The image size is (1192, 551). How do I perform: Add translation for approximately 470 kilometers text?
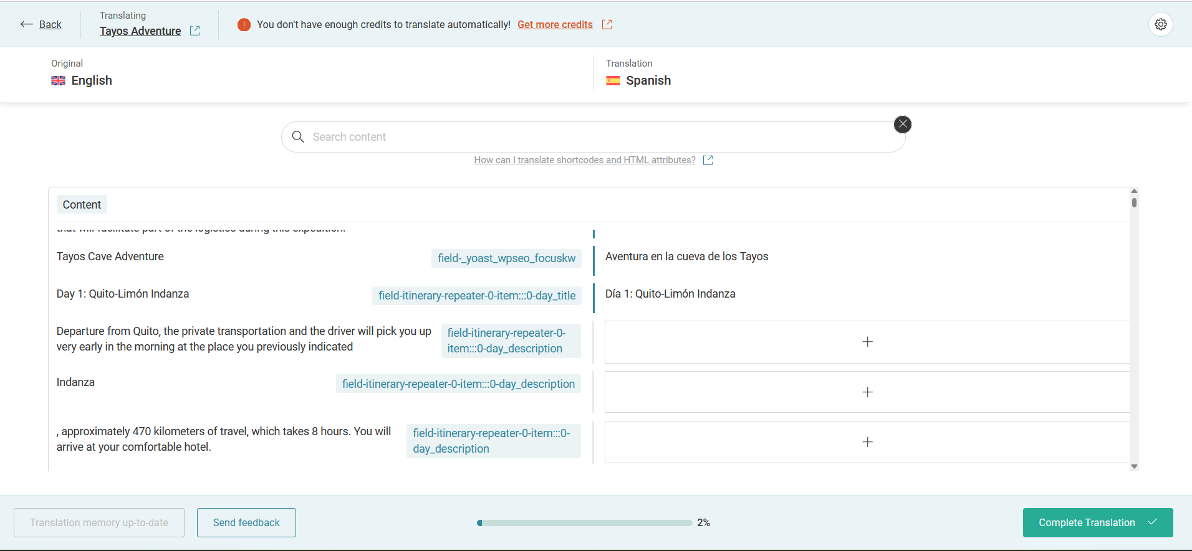(867, 442)
